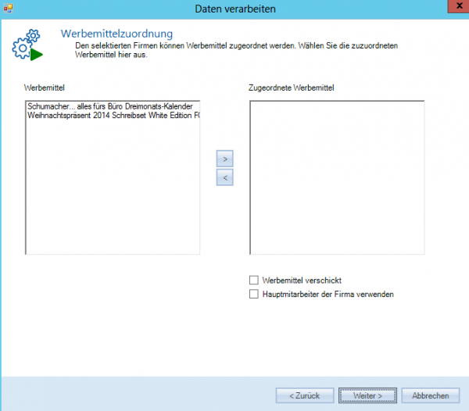Proceed with the 'Weiter >' button

click(367, 395)
